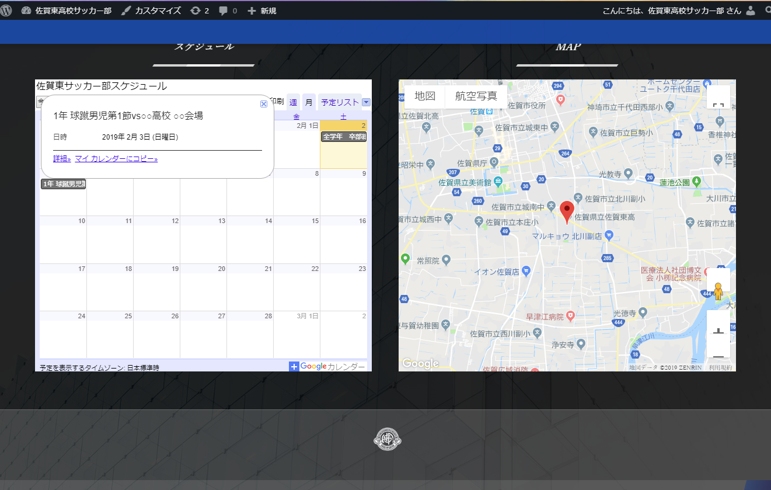Open the 新規 new content menu

262,11
